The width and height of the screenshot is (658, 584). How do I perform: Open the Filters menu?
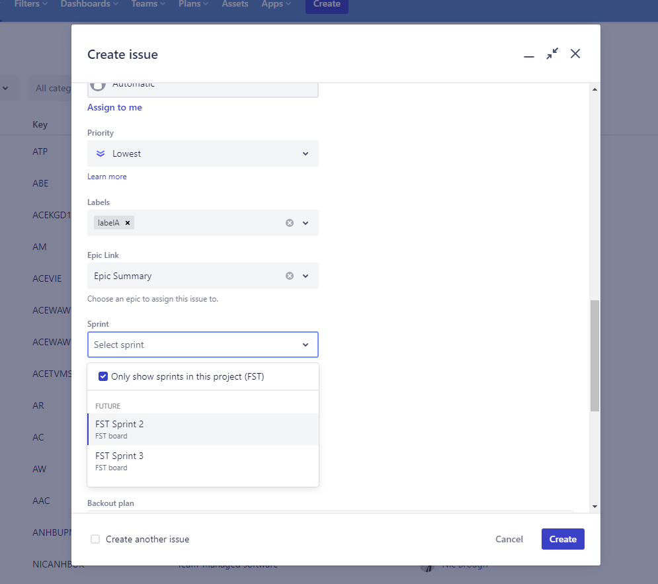point(30,4)
